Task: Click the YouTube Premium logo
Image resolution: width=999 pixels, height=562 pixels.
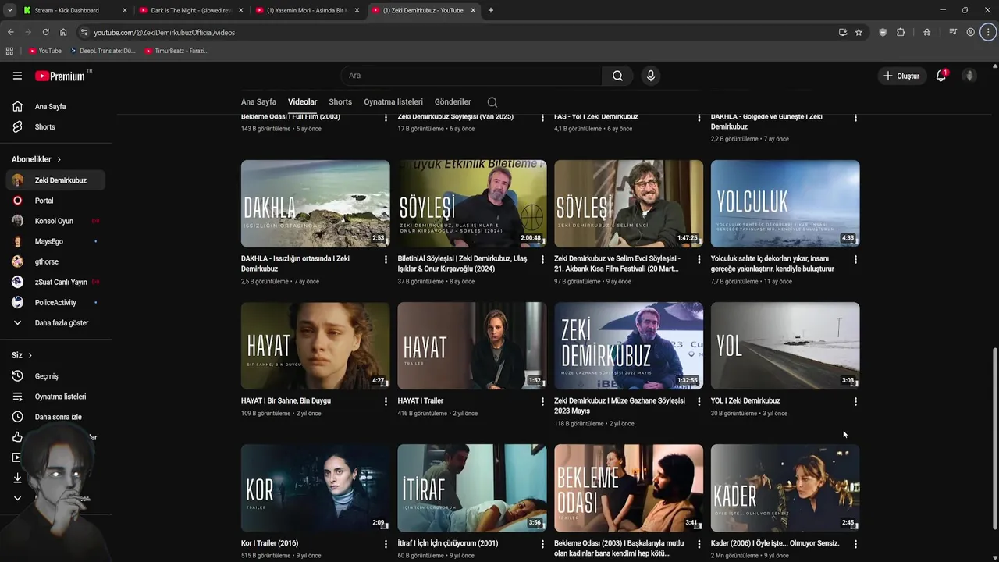Action: tap(60, 76)
